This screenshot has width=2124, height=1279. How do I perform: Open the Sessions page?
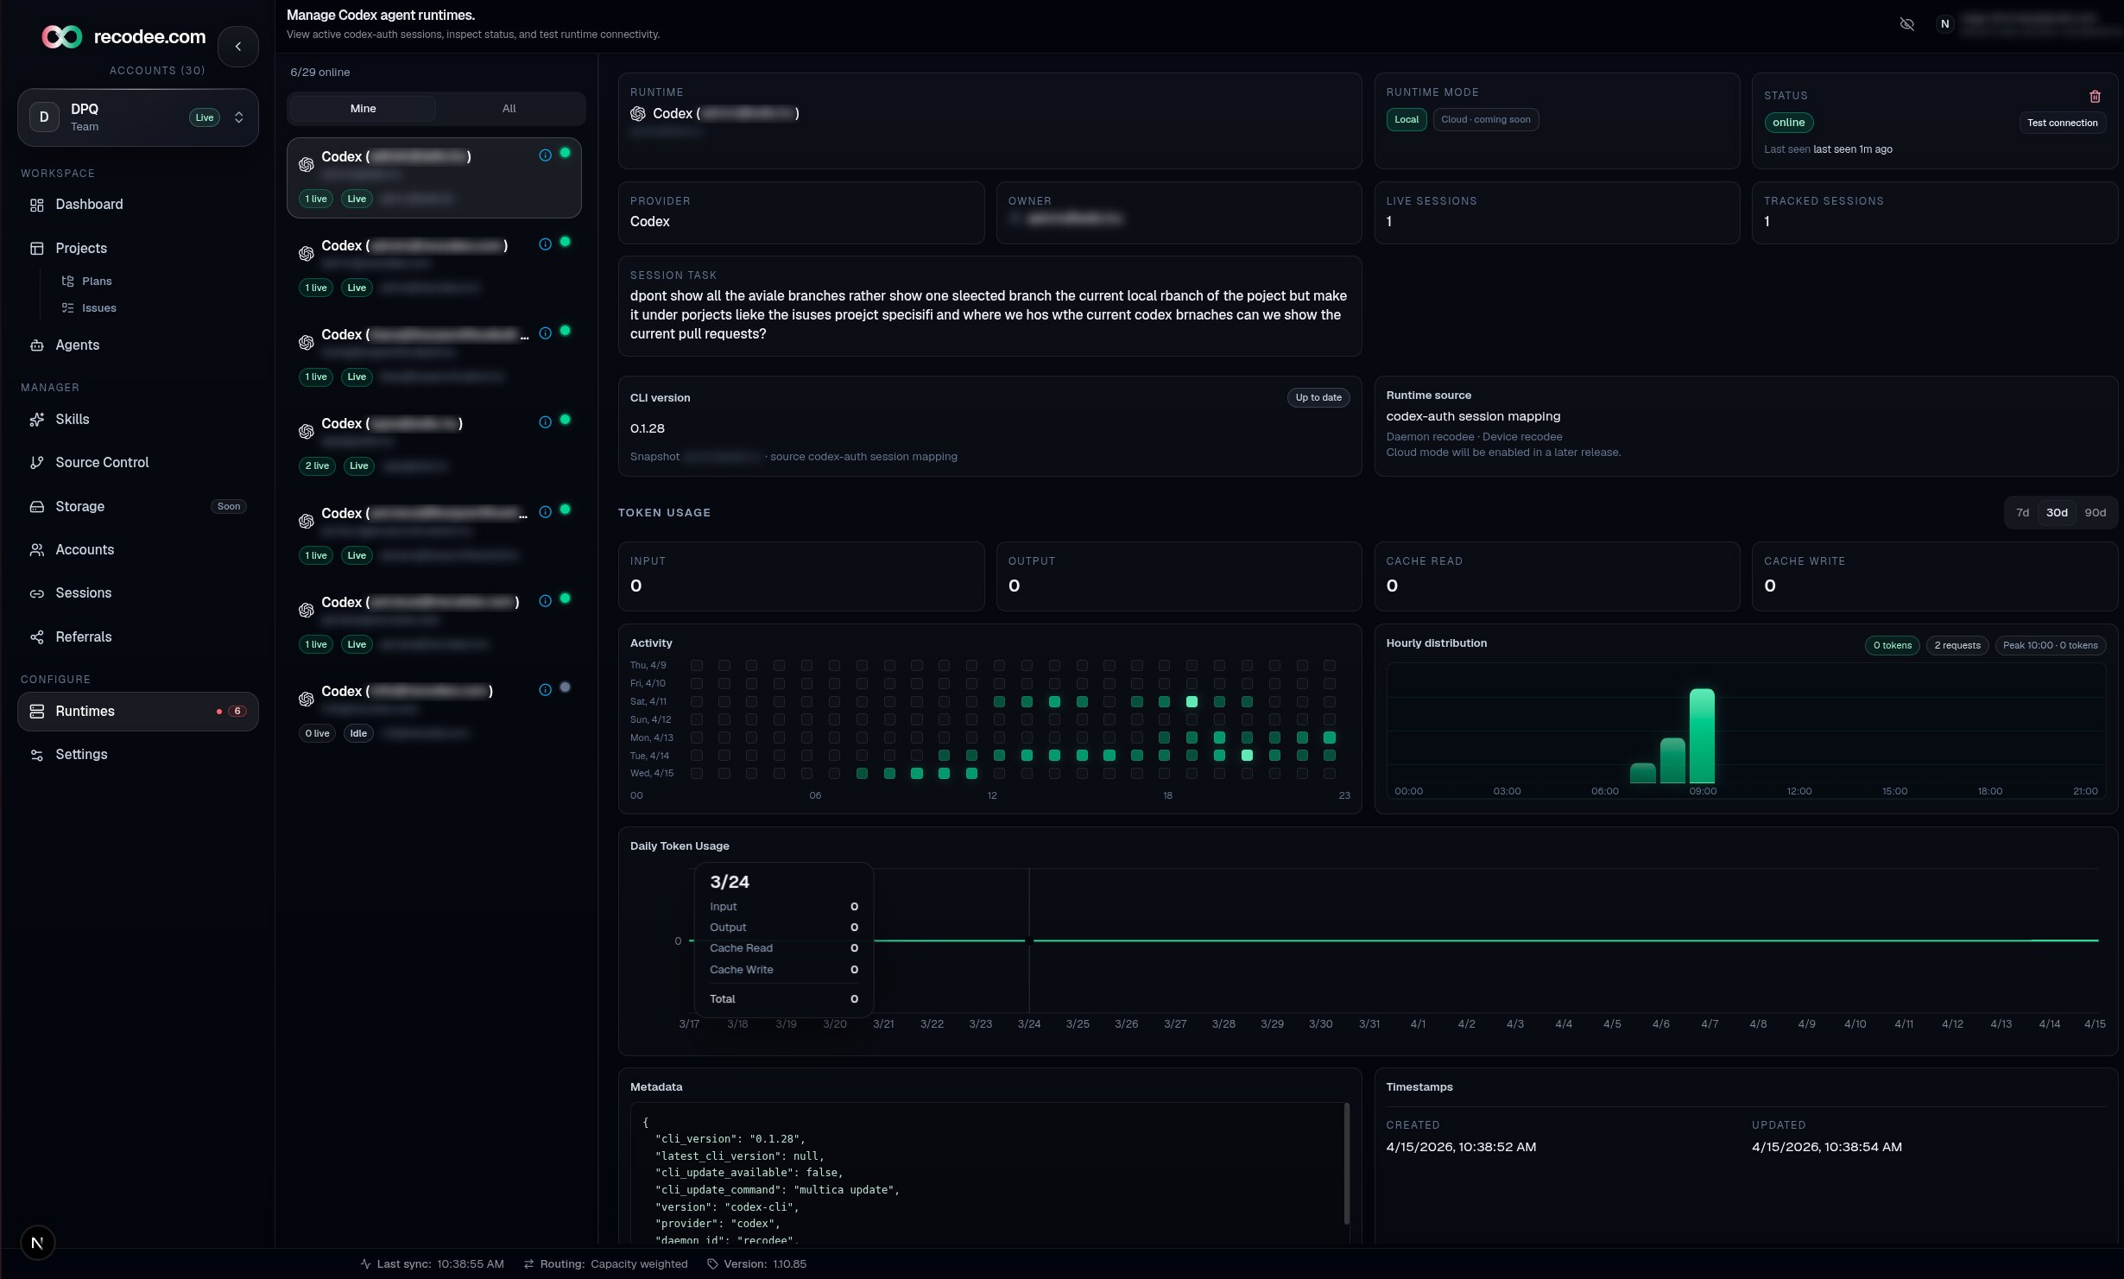[138, 593]
